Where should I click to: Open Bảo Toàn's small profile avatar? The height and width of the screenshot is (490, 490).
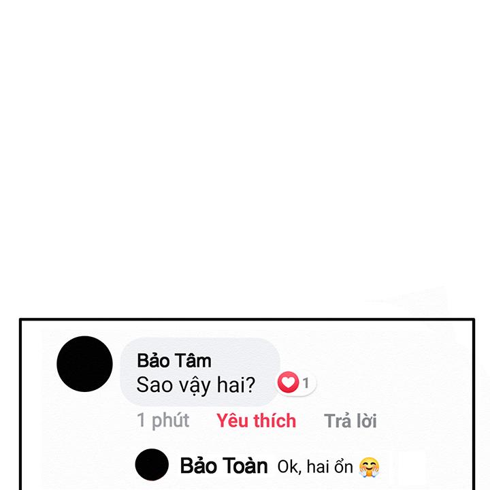(x=152, y=465)
